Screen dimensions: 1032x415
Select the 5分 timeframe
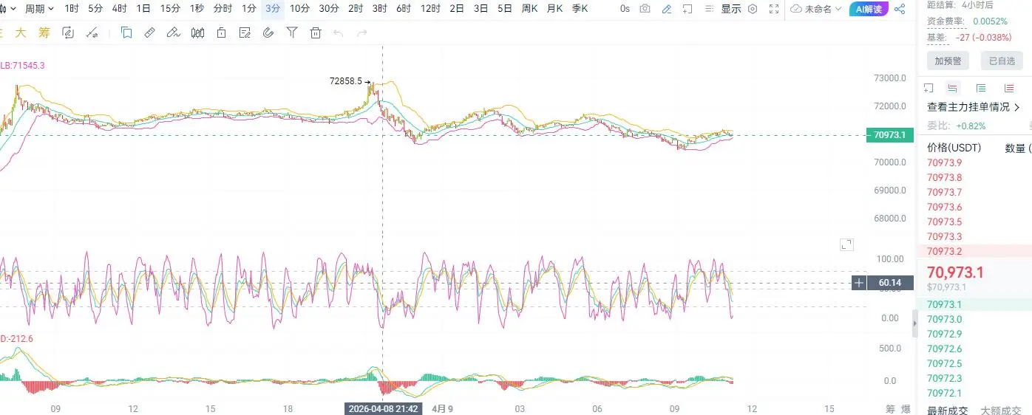tap(95, 9)
